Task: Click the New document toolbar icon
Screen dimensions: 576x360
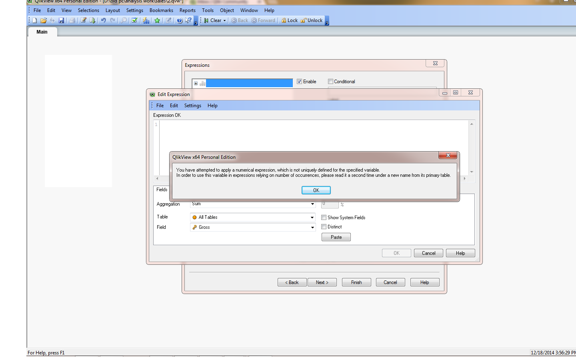Action: 35,20
